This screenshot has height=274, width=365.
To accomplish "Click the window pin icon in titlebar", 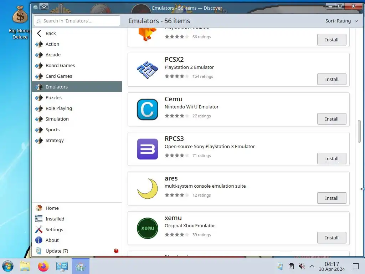I will tap(44, 6).
